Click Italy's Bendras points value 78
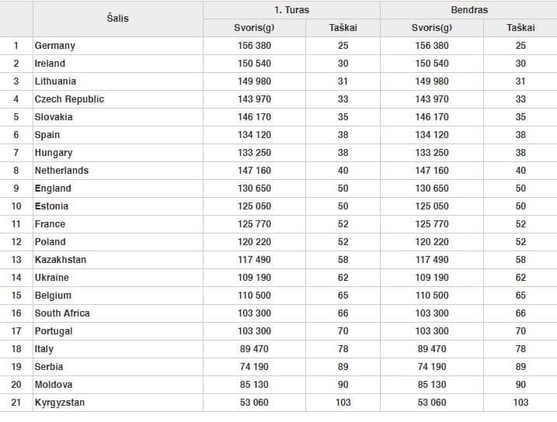Screen dimensions: 557x422 tap(520, 349)
